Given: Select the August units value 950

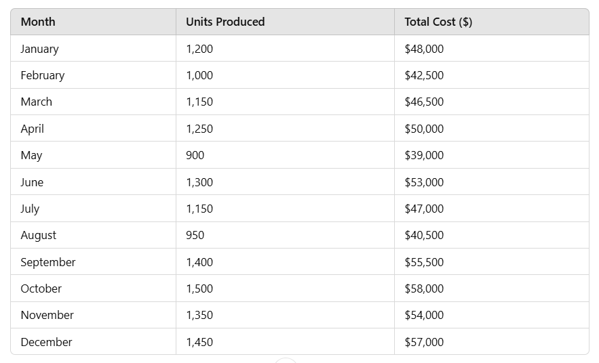Looking at the screenshot, I should click(195, 235).
